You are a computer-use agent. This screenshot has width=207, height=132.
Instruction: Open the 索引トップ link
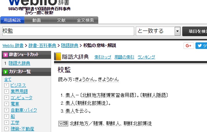click(103, 57)
